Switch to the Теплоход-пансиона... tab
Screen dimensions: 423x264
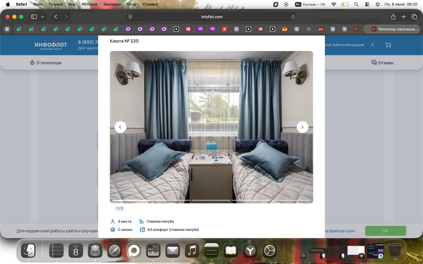(x=392, y=29)
